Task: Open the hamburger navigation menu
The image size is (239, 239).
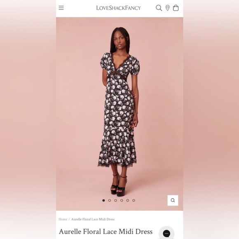Action: pyautogui.click(x=61, y=8)
